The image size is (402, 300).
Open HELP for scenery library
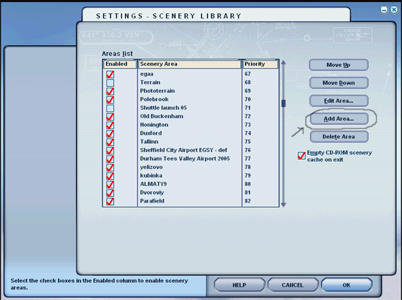tap(239, 285)
